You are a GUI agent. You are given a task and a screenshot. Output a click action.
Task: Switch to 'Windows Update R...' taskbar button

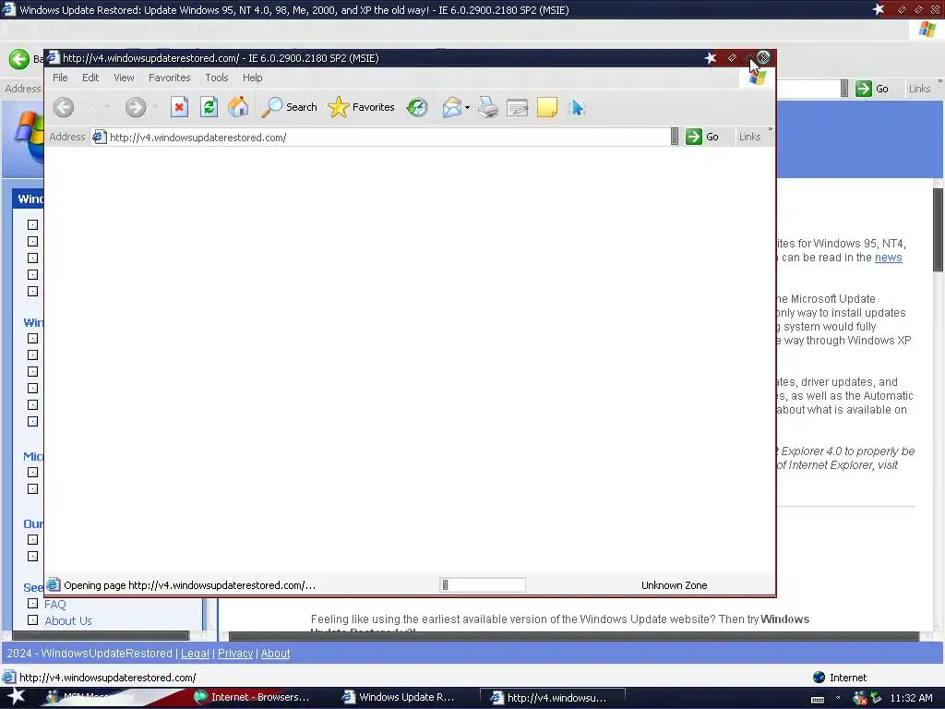(x=399, y=698)
